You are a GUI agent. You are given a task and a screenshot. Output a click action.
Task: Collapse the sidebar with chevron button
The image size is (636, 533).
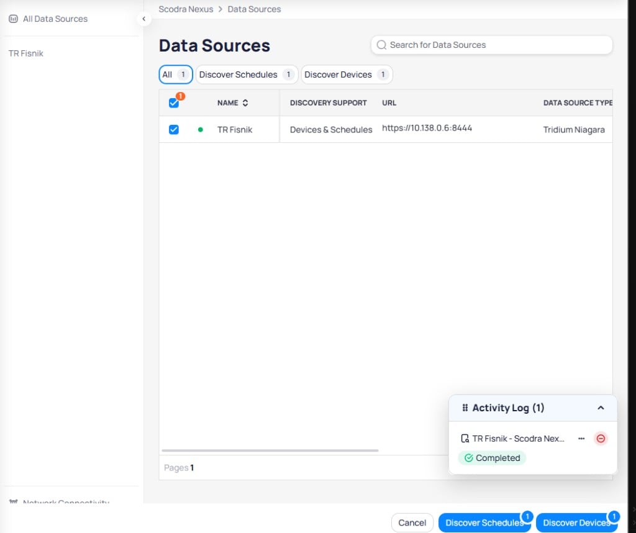[143, 19]
